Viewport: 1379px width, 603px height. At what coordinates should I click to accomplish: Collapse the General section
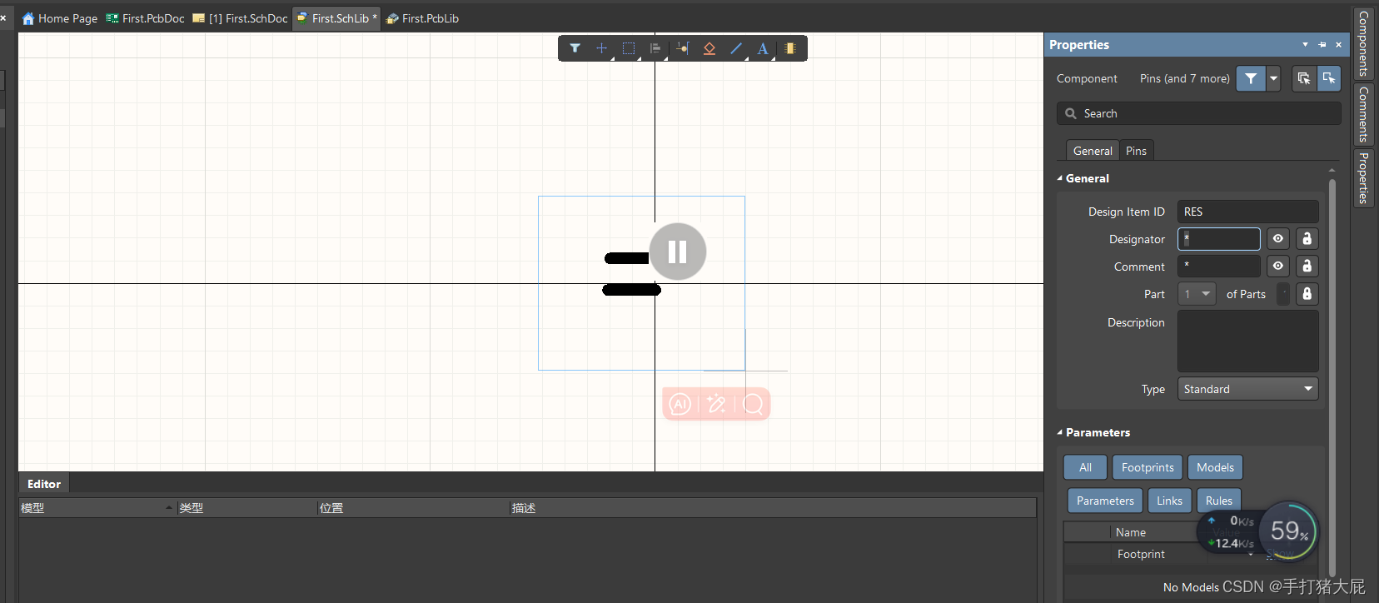point(1060,178)
